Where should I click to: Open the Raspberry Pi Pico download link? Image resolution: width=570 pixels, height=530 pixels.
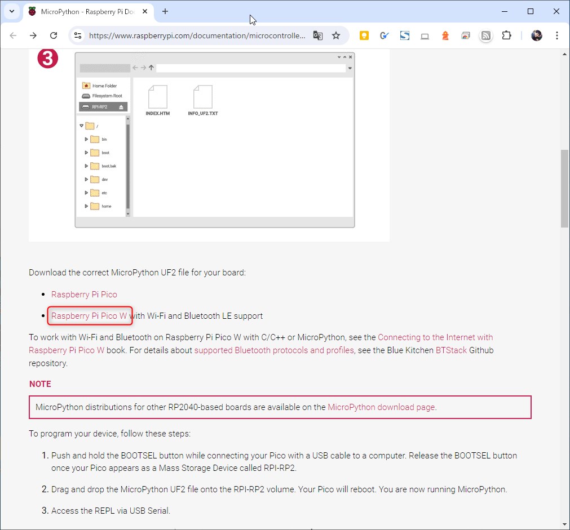pos(84,294)
